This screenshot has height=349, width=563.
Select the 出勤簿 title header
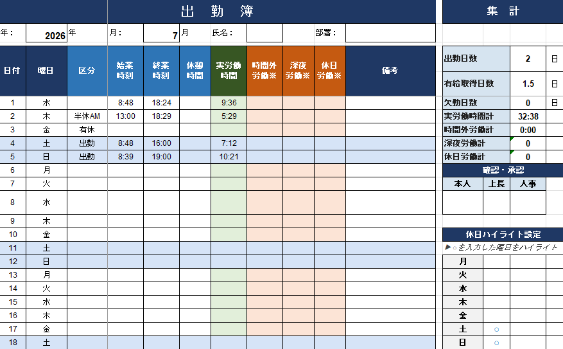[218, 12]
